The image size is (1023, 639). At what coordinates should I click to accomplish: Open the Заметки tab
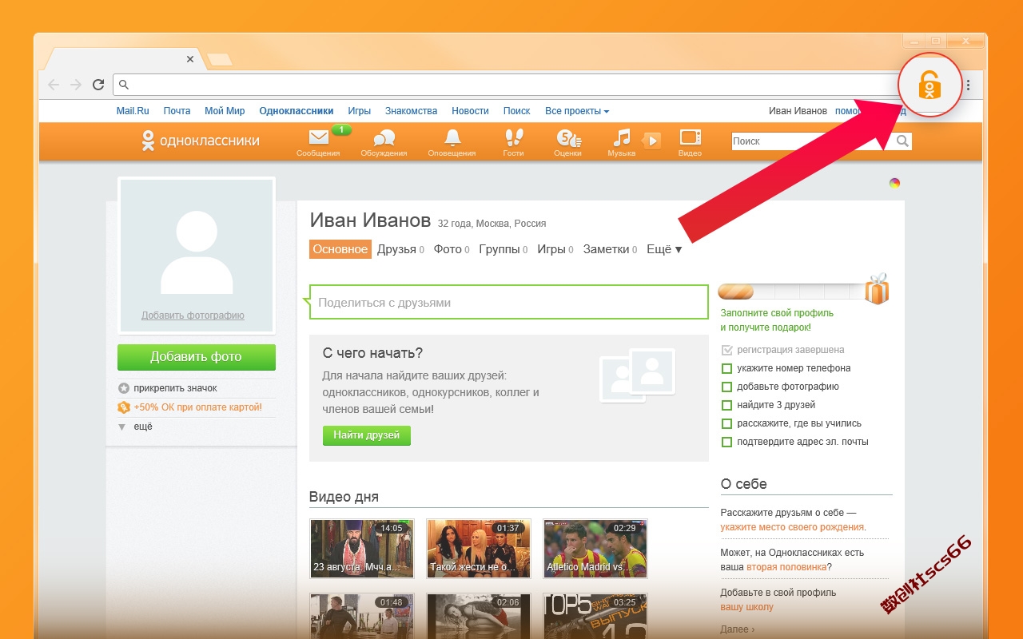[611, 249]
